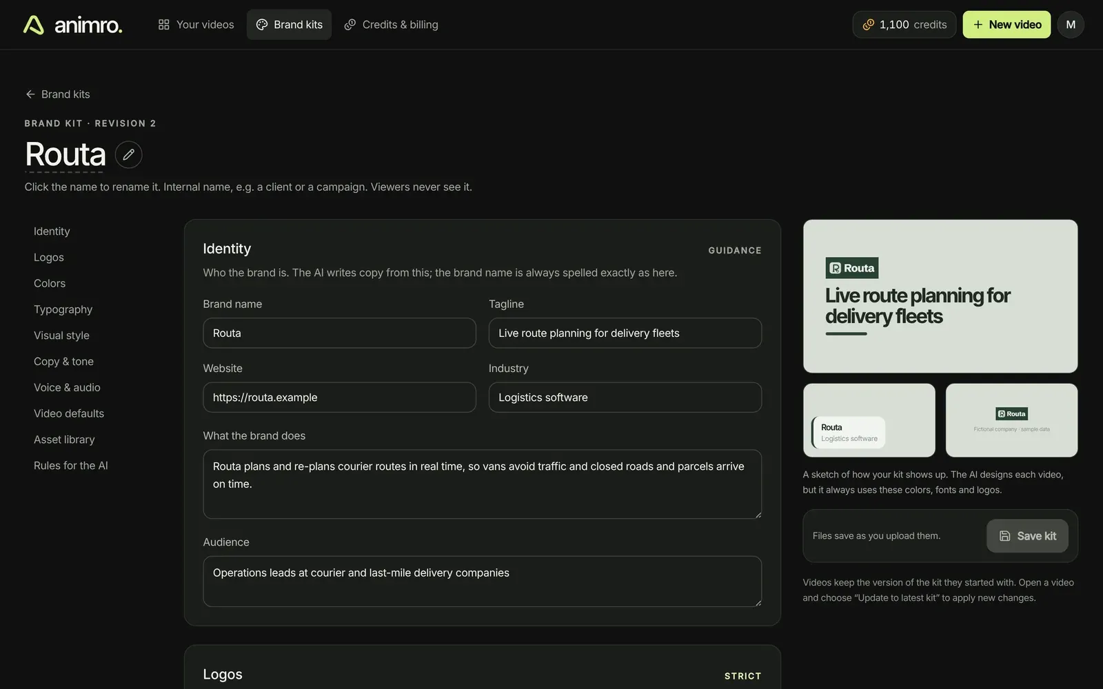The height and width of the screenshot is (689, 1103).
Task: Jump to Identity section in sidebar
Action: click(x=52, y=232)
